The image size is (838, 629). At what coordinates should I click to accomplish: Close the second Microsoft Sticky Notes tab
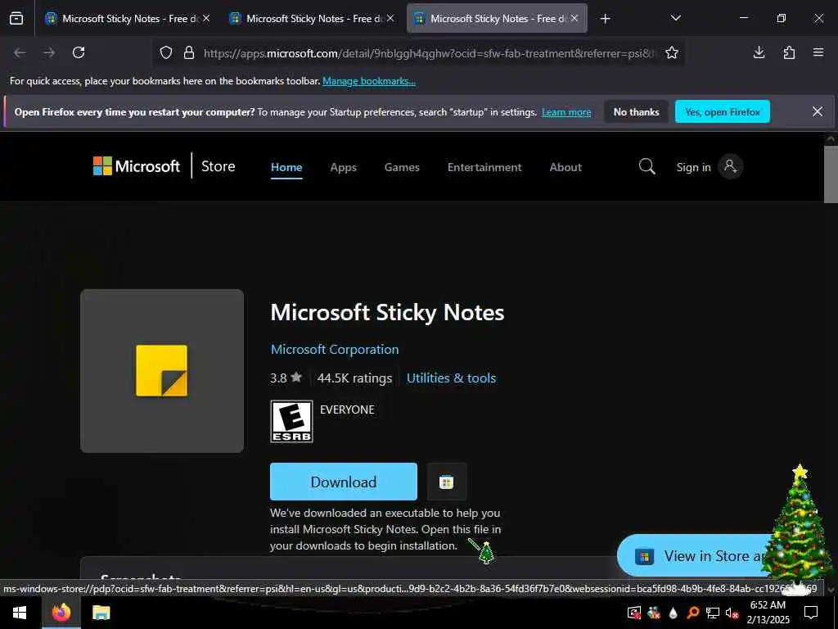click(x=390, y=18)
